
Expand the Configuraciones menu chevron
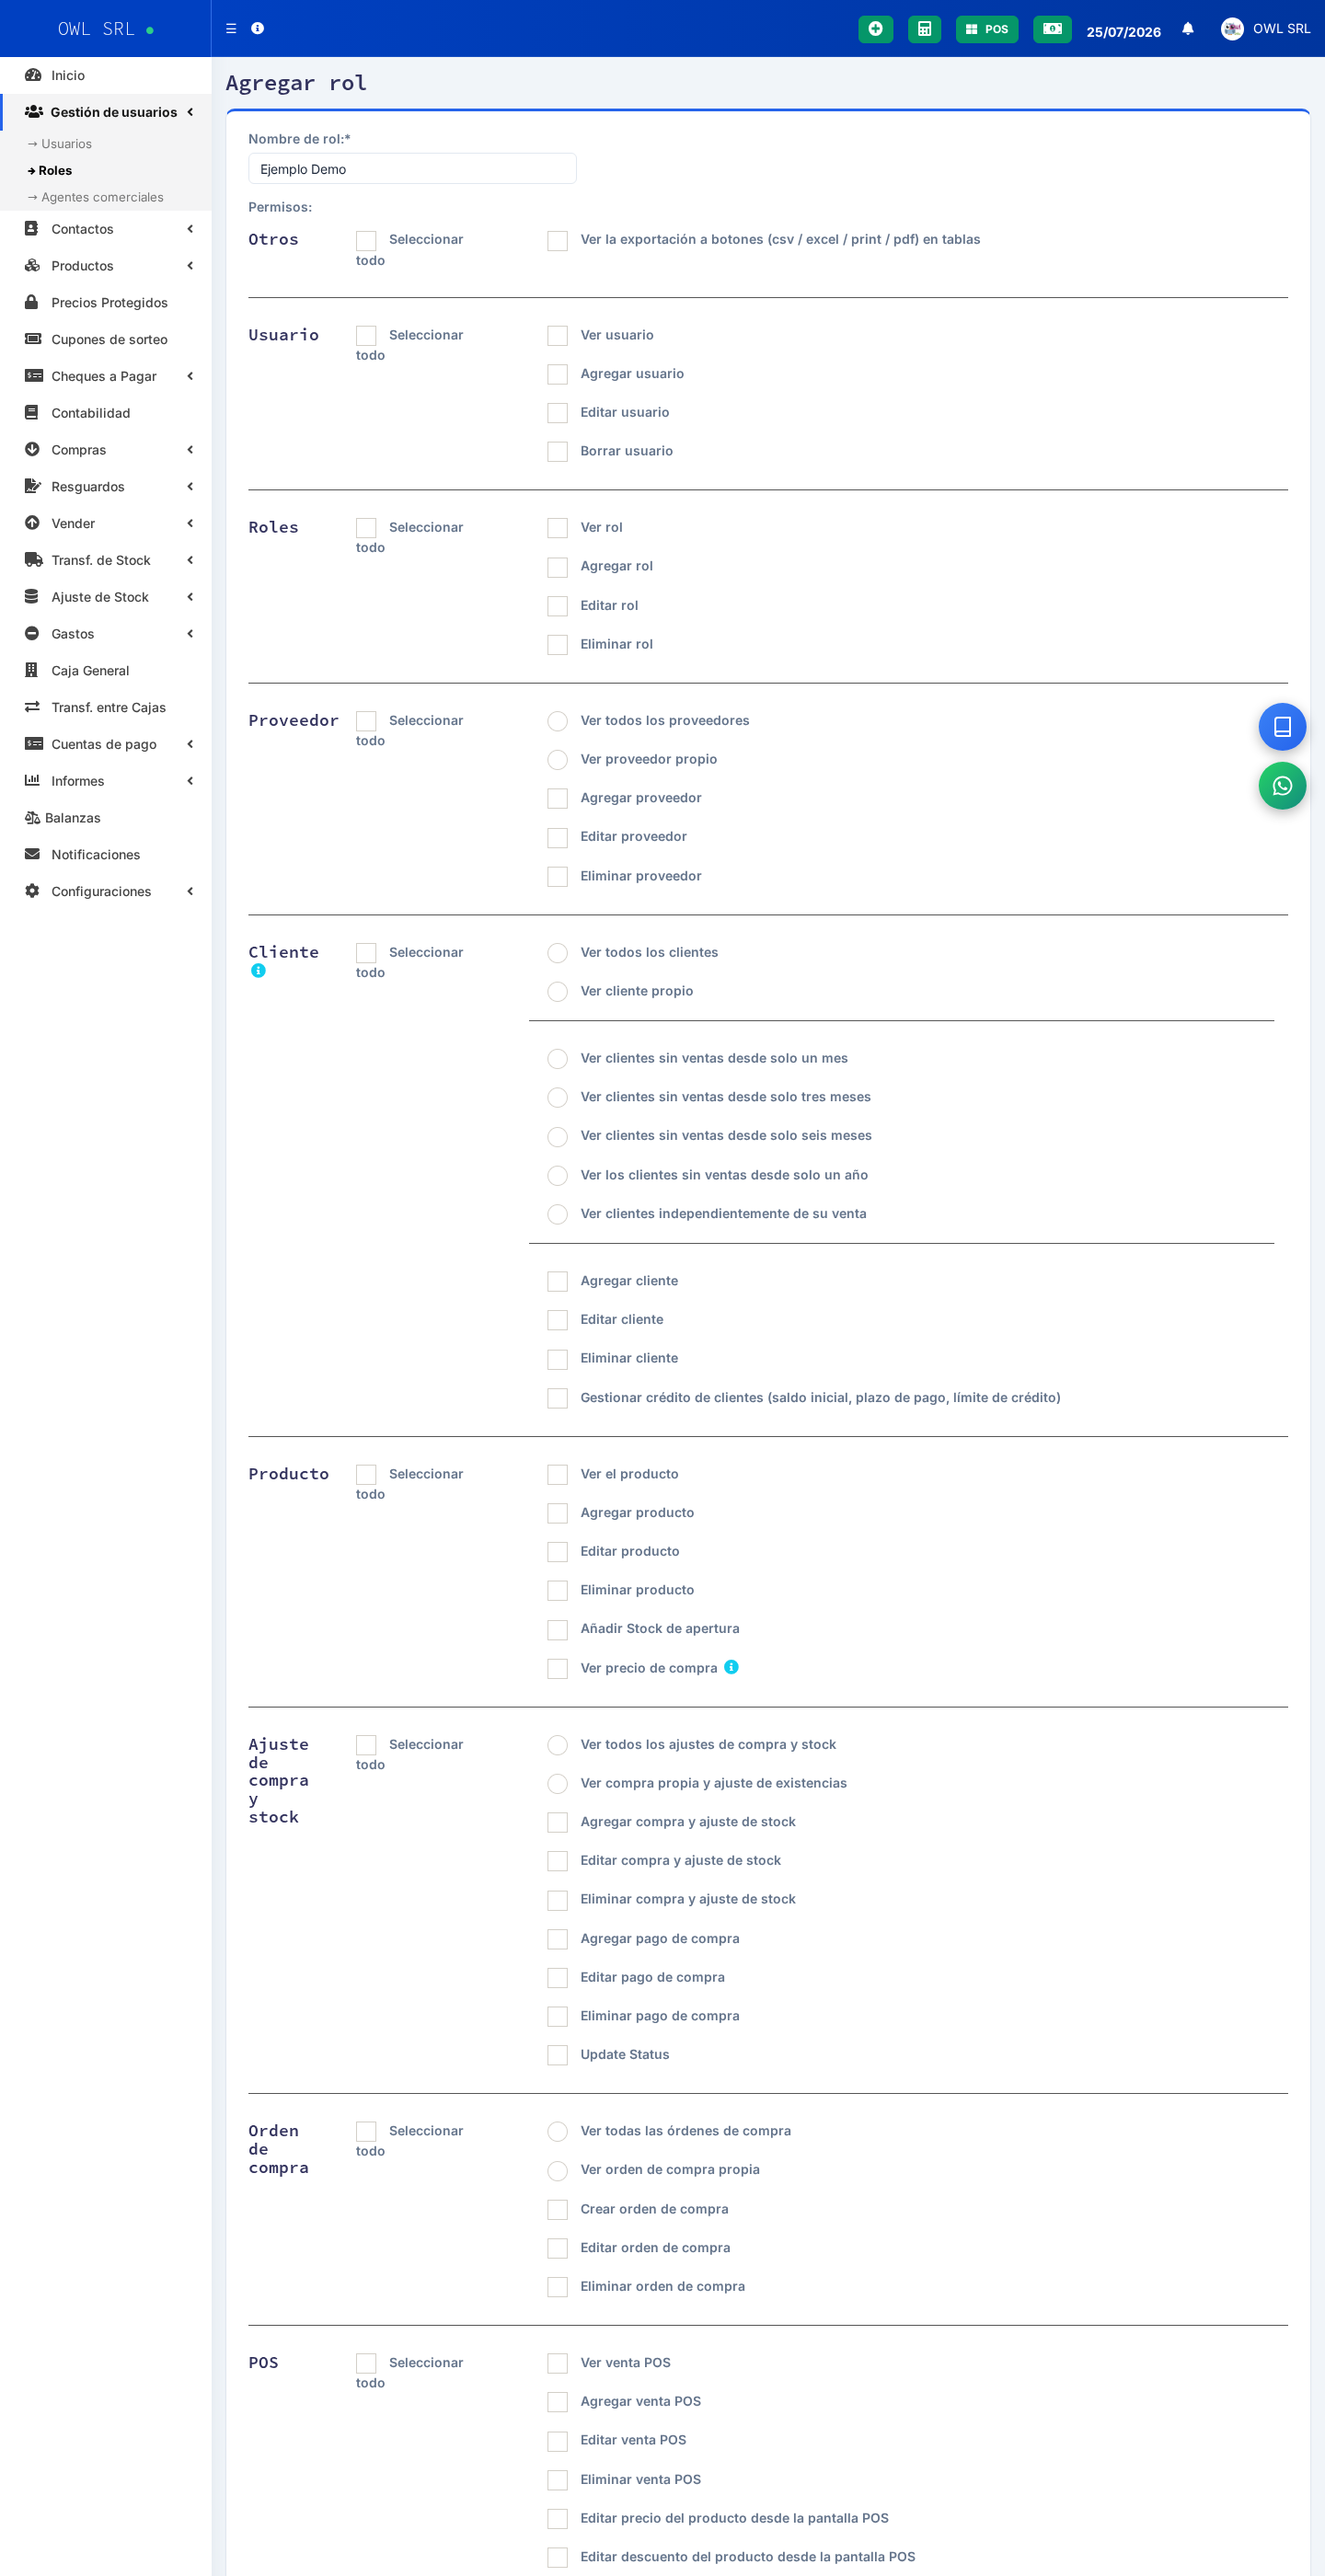coord(190,891)
